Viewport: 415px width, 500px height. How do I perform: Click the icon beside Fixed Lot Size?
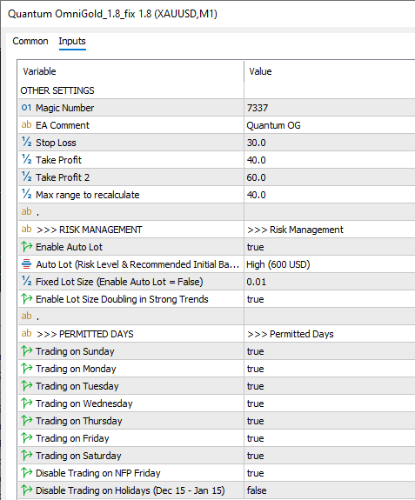26,281
